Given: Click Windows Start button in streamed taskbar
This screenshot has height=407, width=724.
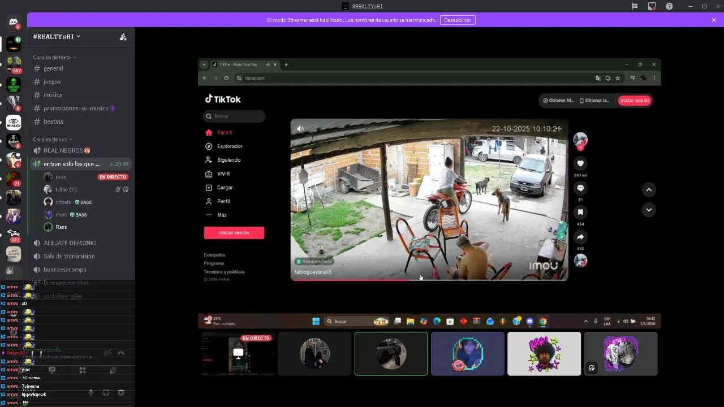Looking at the screenshot, I should [x=316, y=321].
